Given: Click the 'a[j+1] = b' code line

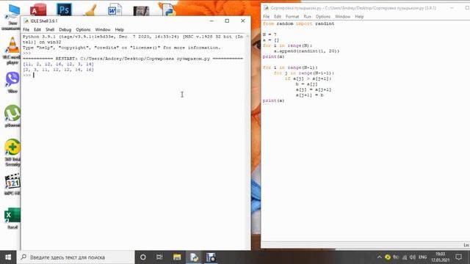Looking at the screenshot, I should pos(310,95).
